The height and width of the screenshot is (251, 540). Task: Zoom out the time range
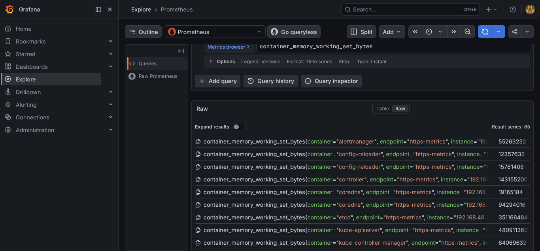[x=468, y=32]
